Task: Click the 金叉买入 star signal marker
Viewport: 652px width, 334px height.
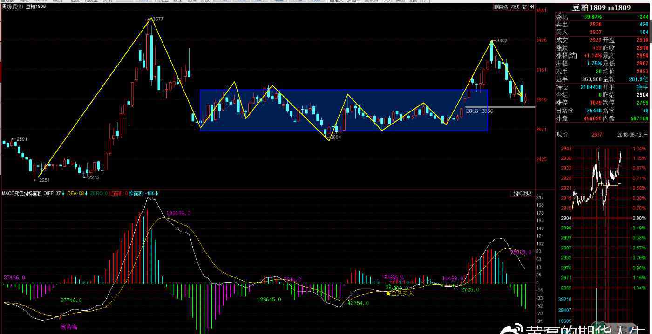Action: (400, 294)
